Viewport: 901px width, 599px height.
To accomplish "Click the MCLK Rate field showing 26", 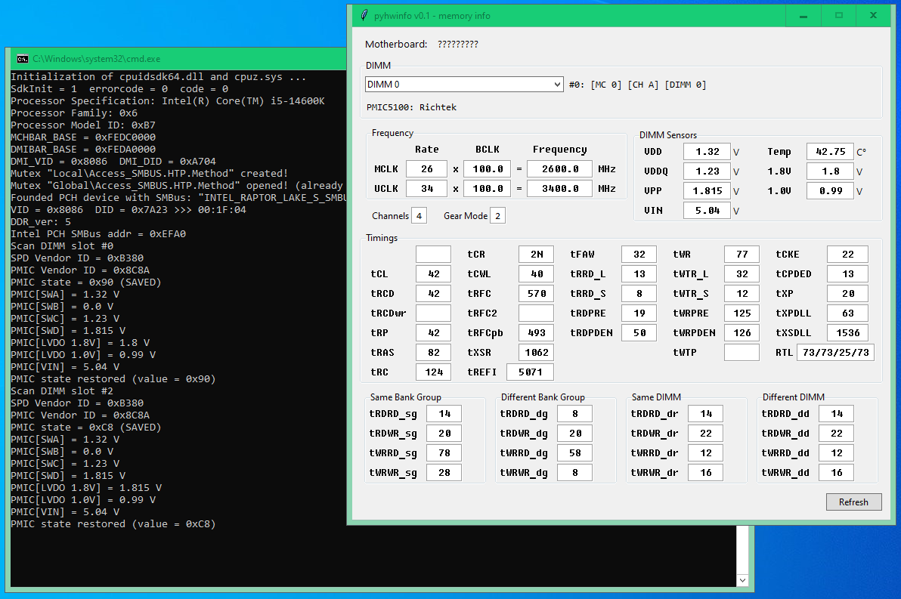I will click(426, 169).
